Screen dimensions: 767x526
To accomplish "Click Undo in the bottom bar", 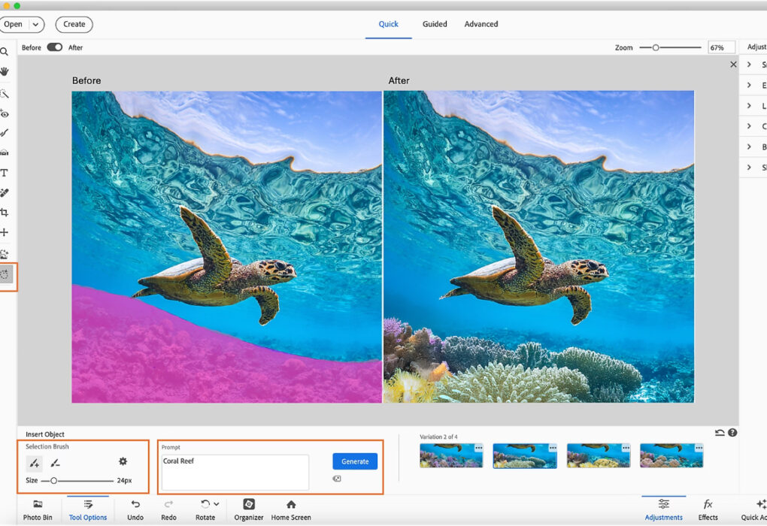I will [x=135, y=510].
